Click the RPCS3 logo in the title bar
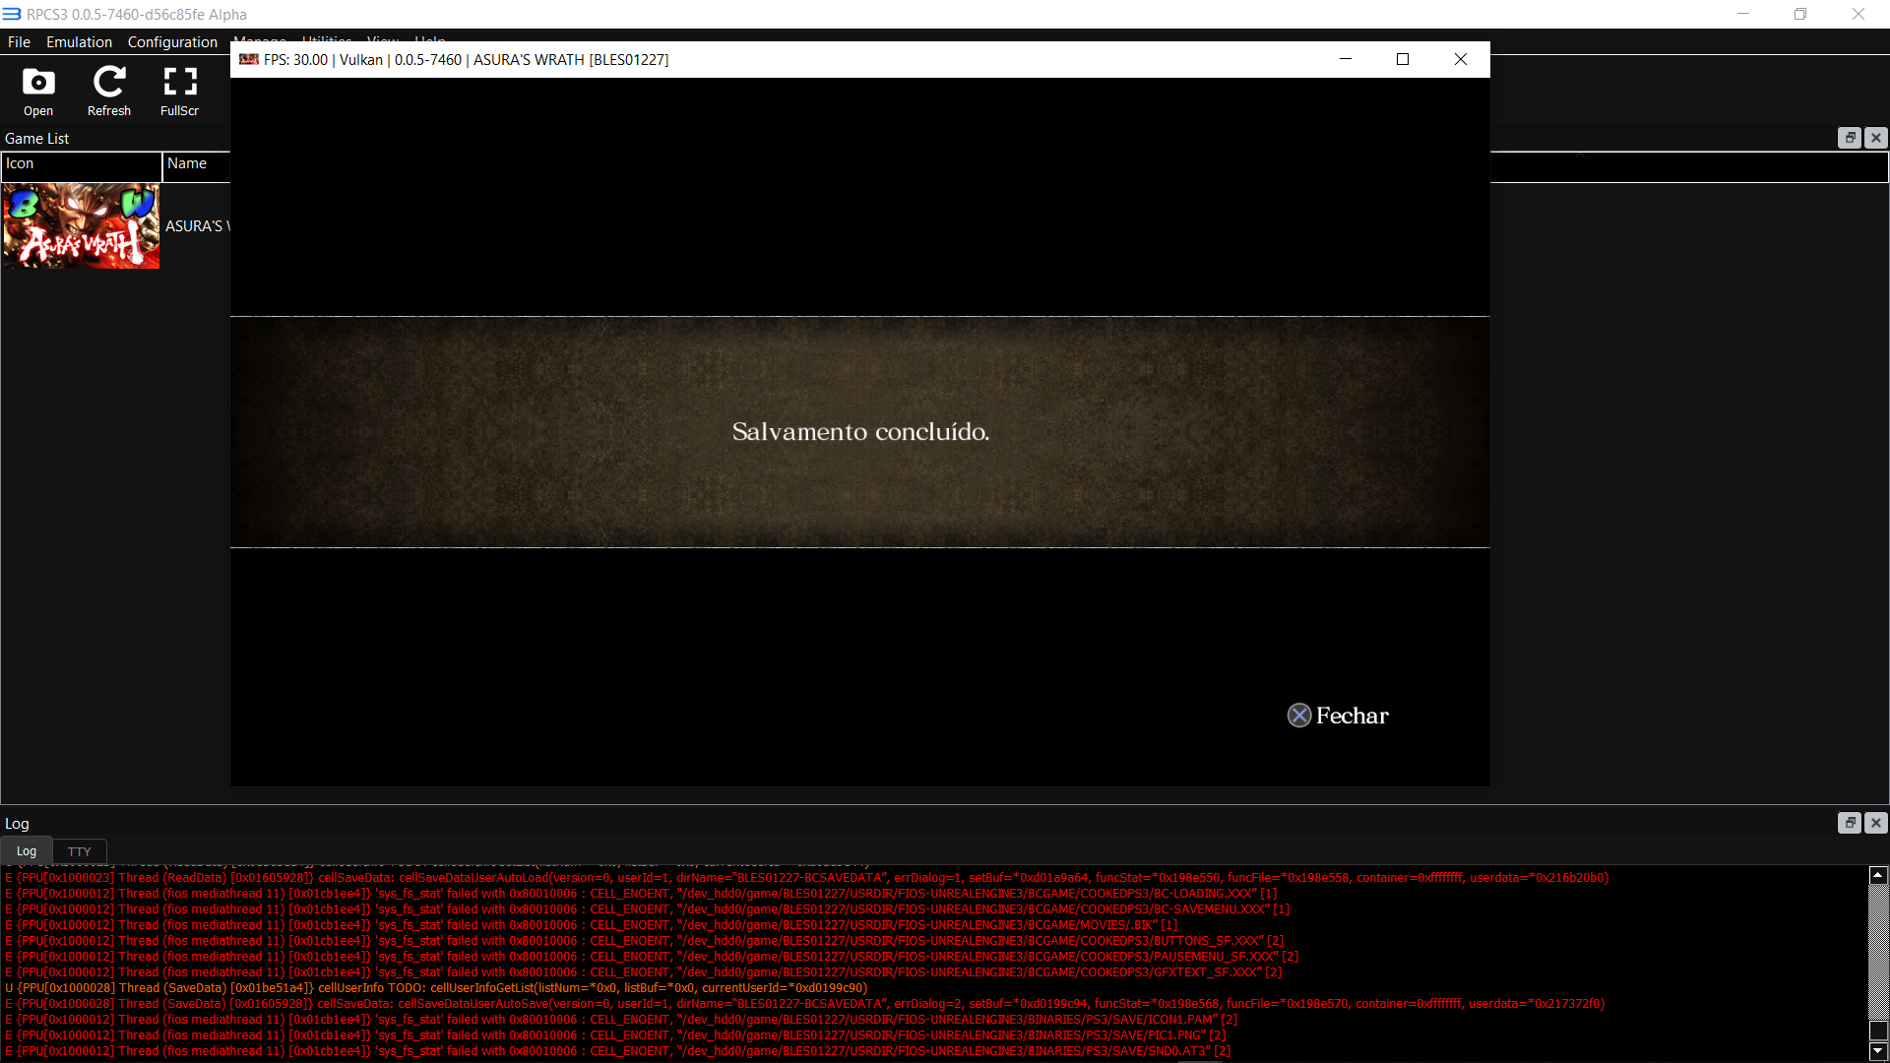This screenshot has height=1063, width=1890. (x=11, y=14)
